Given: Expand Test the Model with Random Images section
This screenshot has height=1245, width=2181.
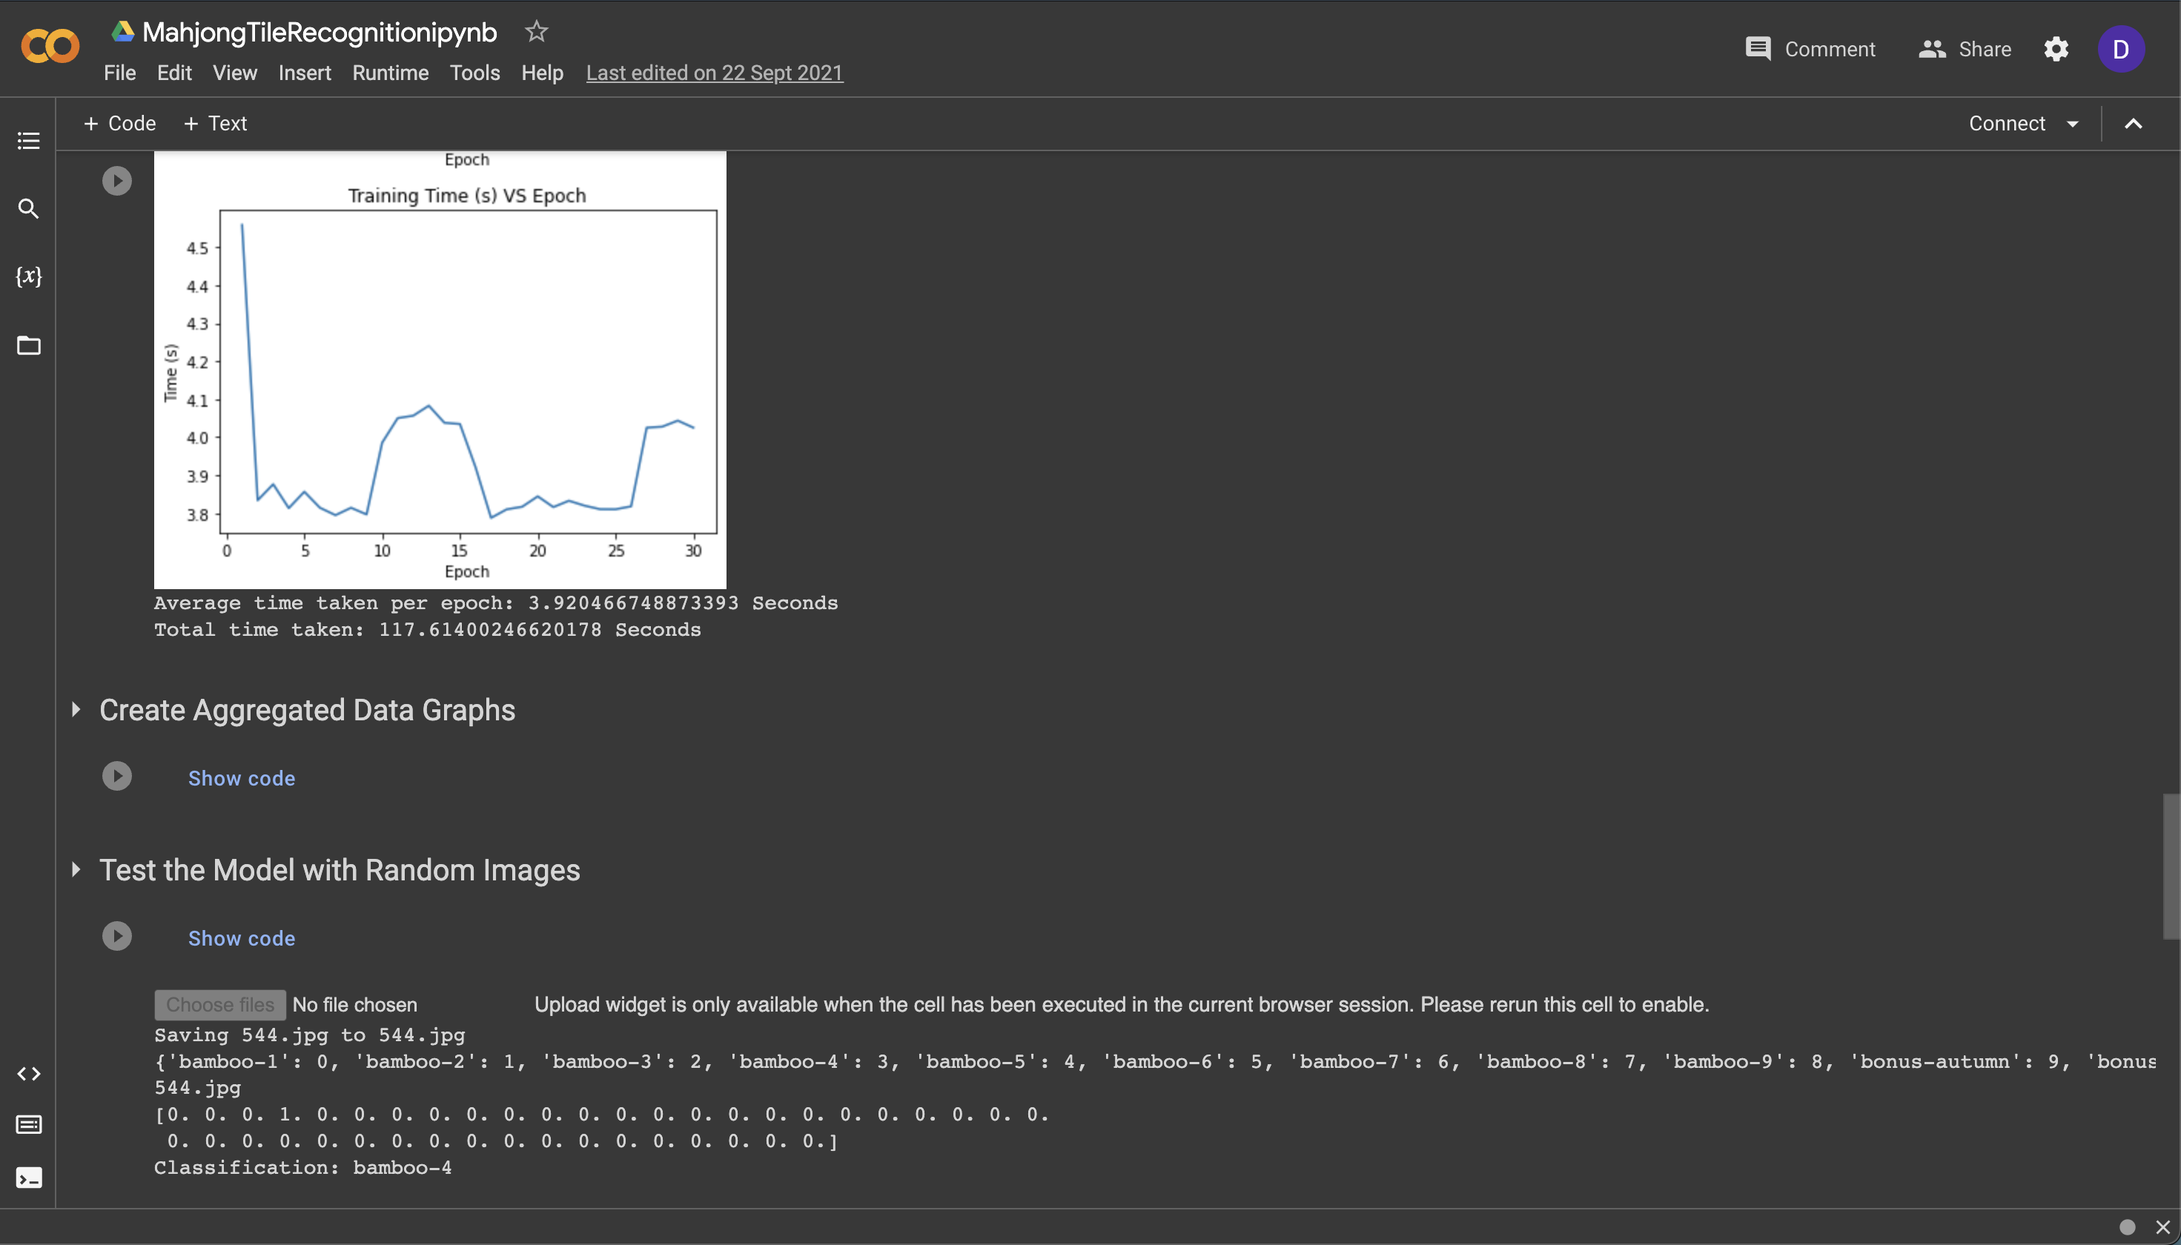Looking at the screenshot, I should (x=76, y=869).
